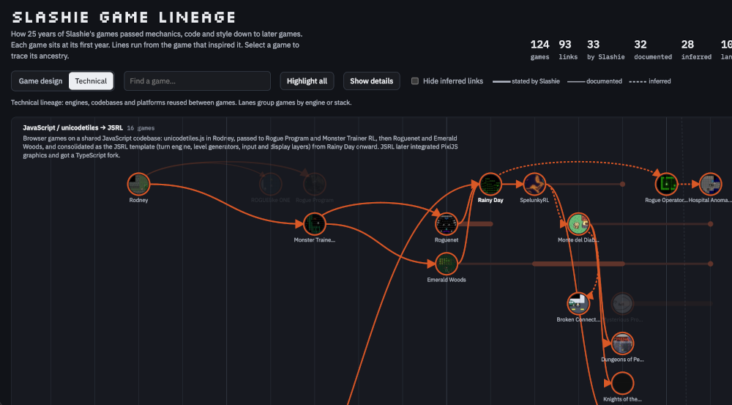This screenshot has width=732, height=405.
Task: Select the Knights of the... node
Action: click(622, 383)
